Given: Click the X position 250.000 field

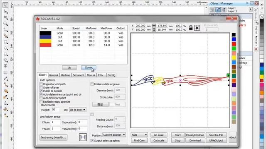Looking at the screenshot, I should 140,26.
